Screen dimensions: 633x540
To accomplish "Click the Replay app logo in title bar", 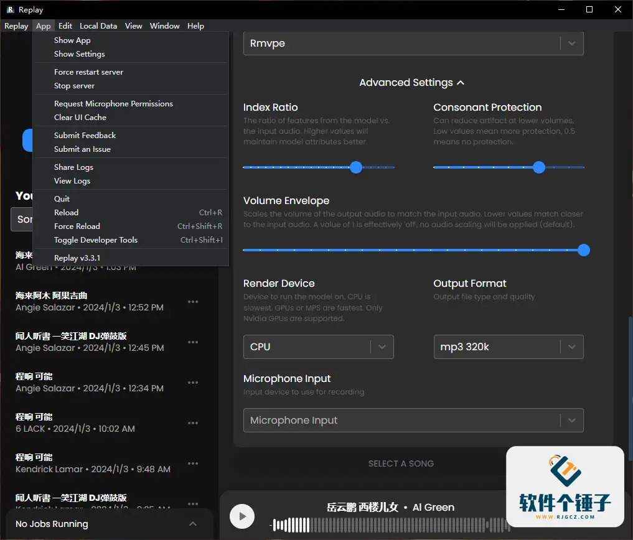I will tap(10, 9).
